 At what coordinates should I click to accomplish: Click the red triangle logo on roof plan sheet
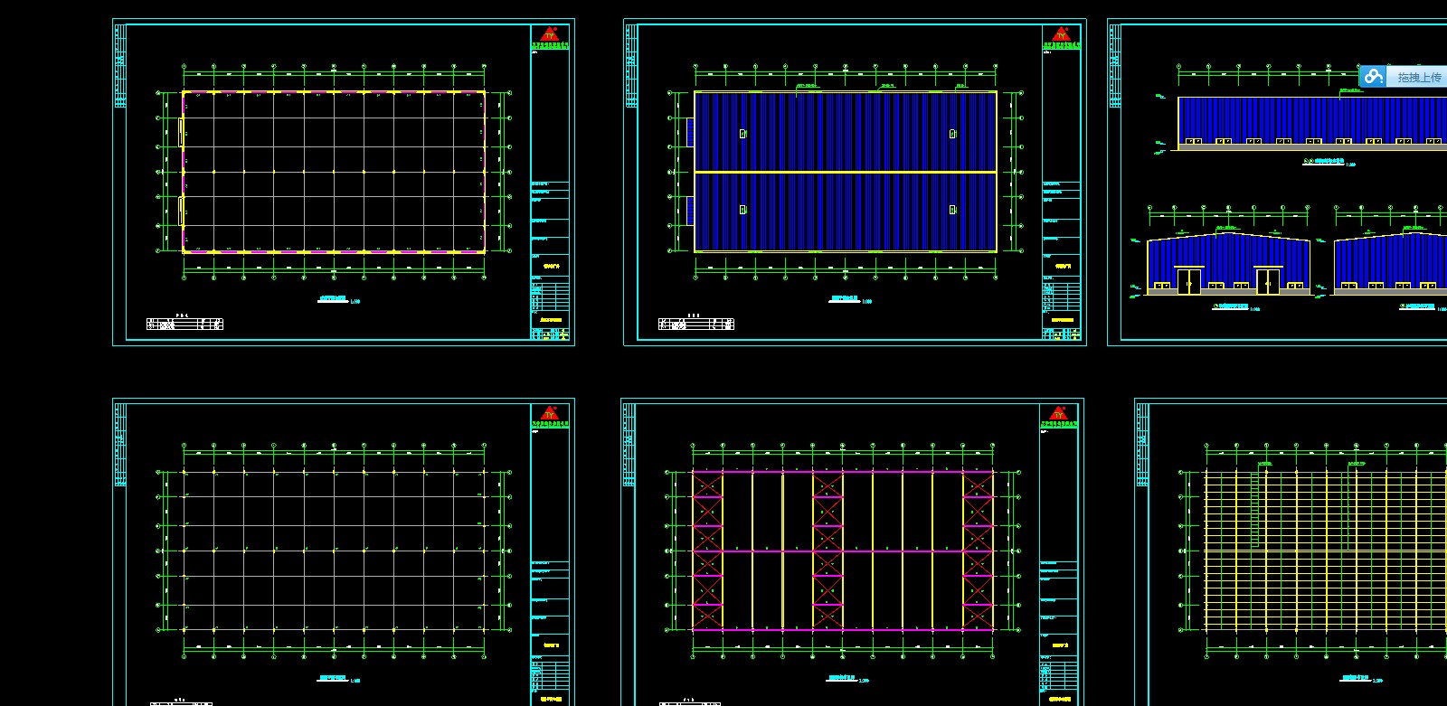coord(1062,34)
